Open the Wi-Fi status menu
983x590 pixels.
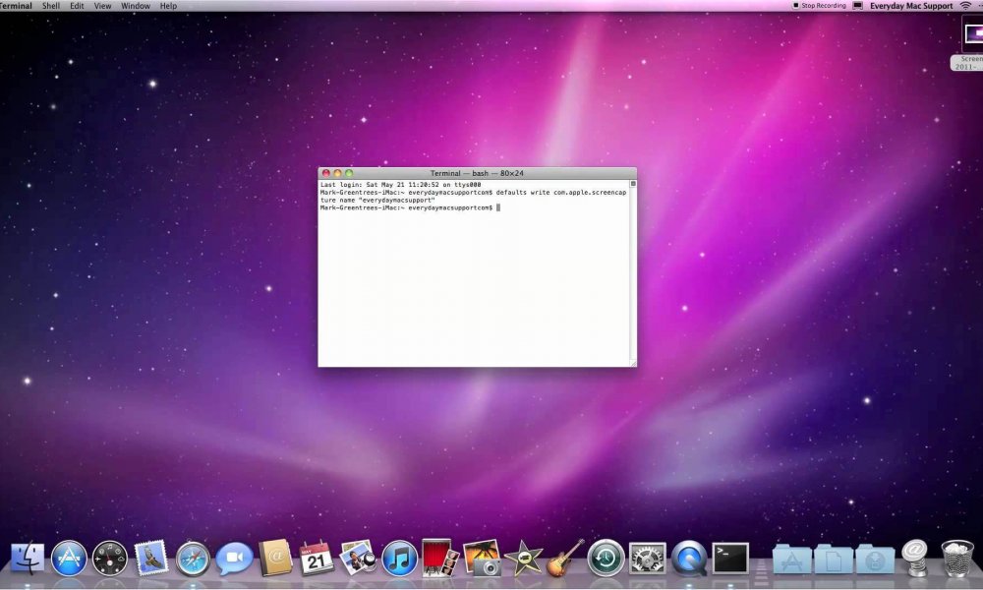pos(965,6)
